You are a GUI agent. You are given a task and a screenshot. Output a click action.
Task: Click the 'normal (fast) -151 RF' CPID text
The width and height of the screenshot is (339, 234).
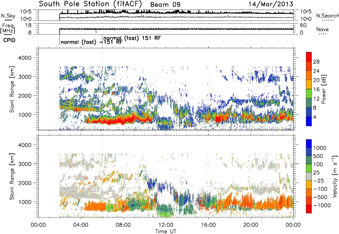[92, 42]
